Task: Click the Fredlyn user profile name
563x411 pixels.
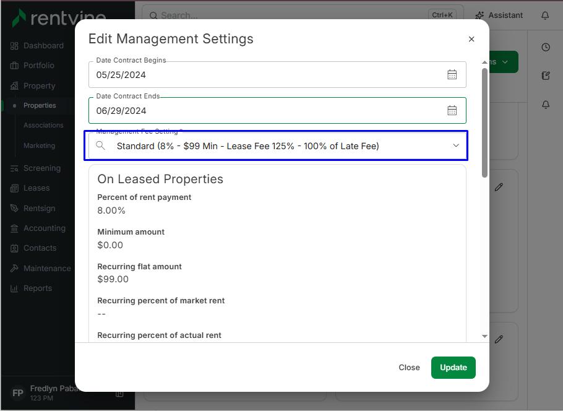Action: [54, 389]
